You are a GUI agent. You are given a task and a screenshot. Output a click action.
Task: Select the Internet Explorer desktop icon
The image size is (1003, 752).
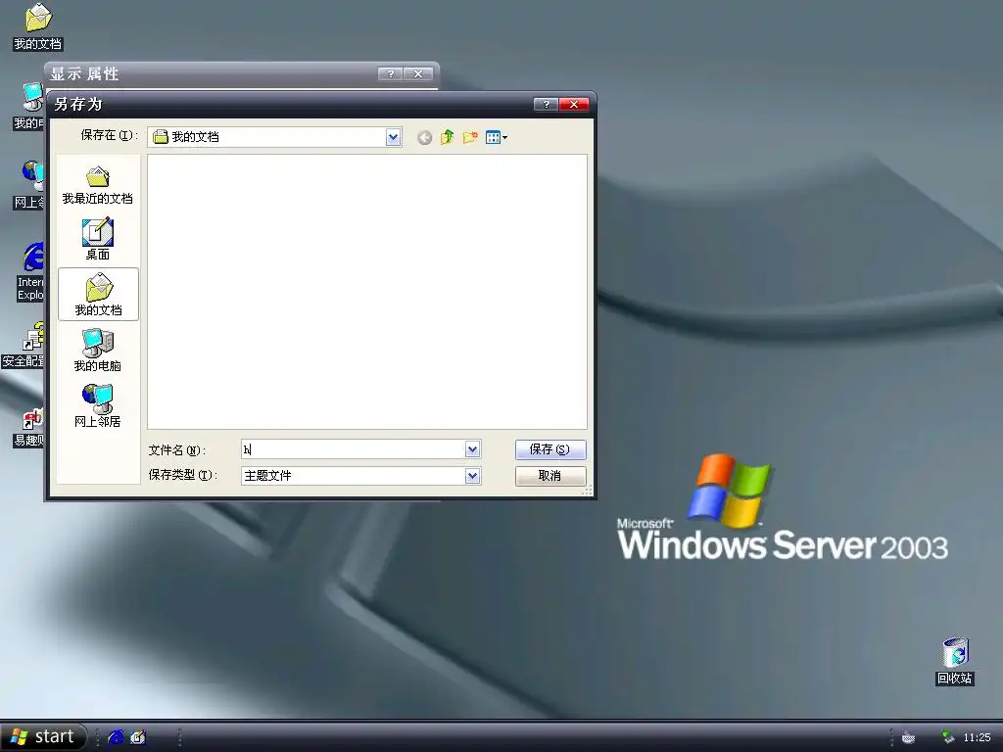pyautogui.click(x=30, y=272)
